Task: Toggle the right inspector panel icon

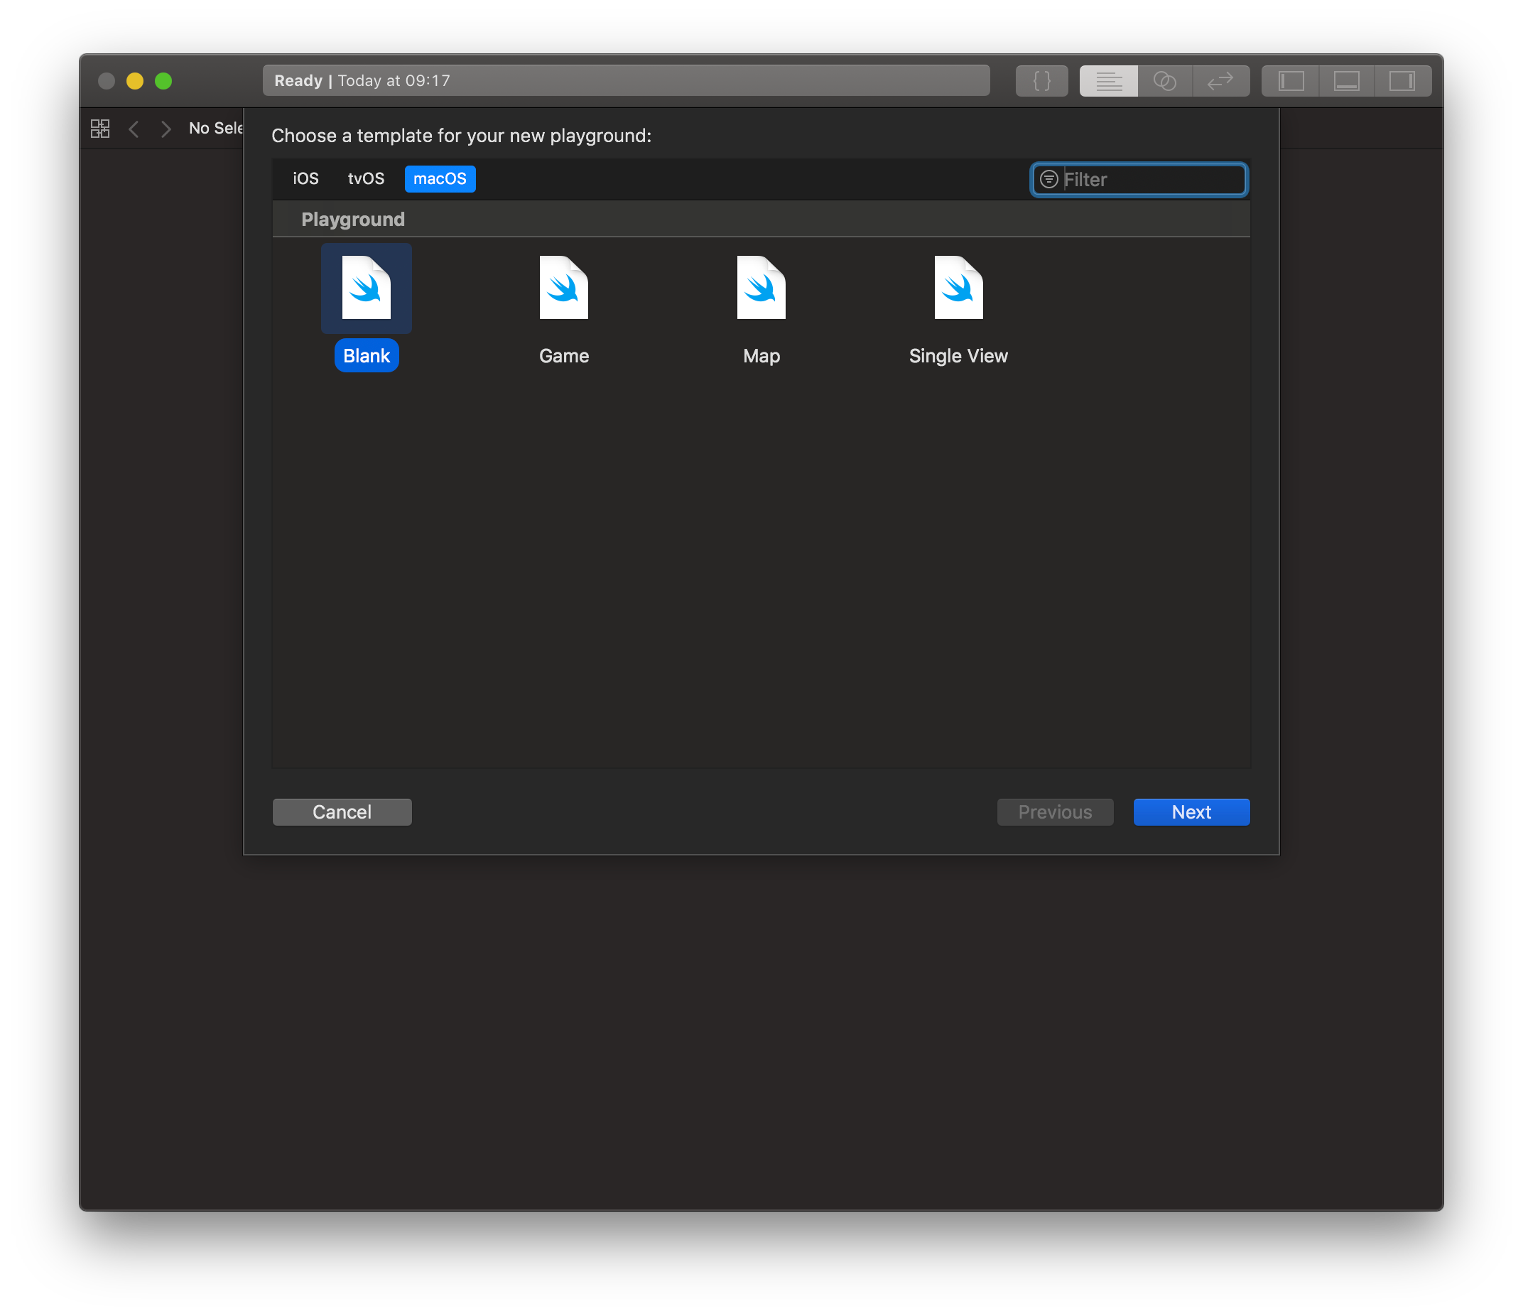Action: 1402,81
